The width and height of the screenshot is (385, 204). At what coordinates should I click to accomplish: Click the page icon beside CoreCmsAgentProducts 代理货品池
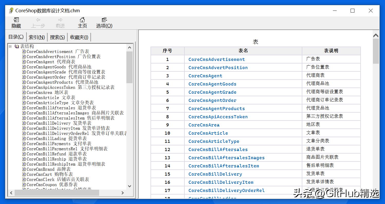[24, 82]
